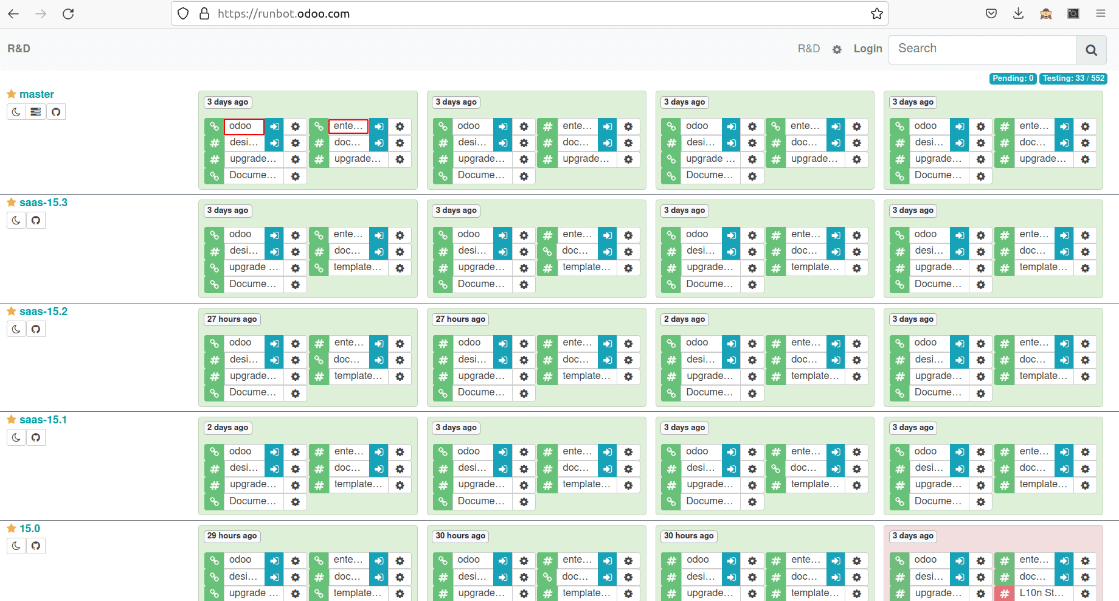Screen dimensions: 1119x601
Task: Toggle the favorite star for saas-15.3
Action: (x=12, y=202)
